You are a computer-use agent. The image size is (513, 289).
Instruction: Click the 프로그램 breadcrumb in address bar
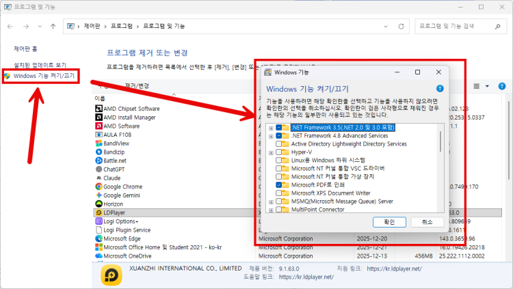(x=122, y=26)
